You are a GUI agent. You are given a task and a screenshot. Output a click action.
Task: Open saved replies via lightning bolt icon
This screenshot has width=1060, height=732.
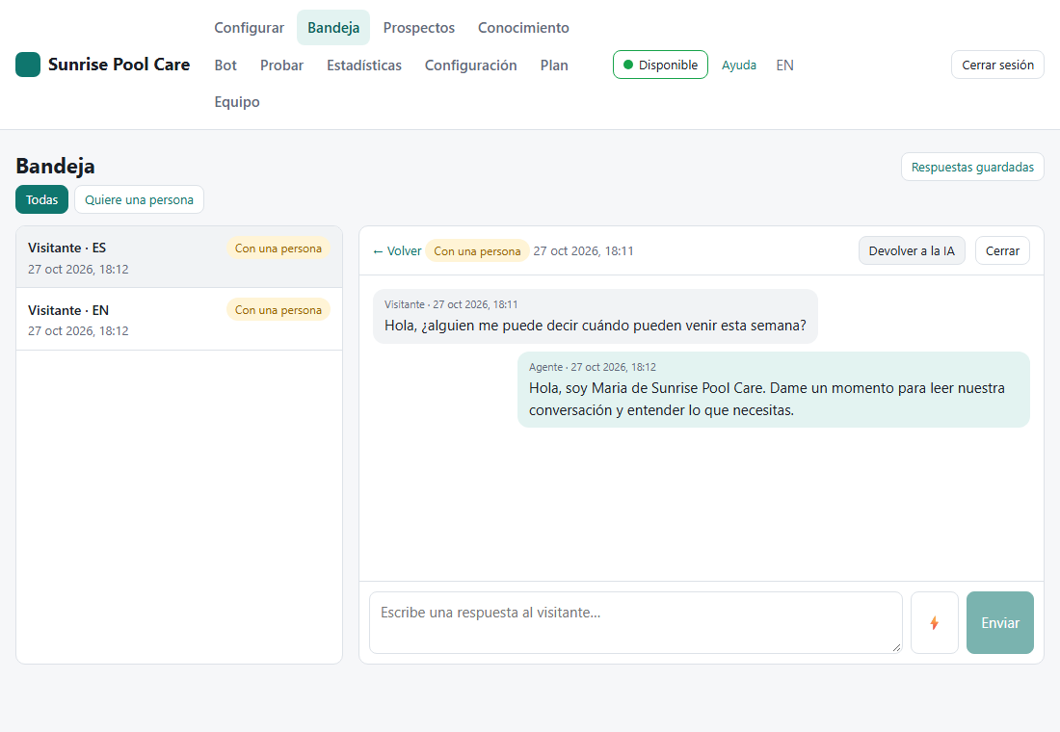point(935,622)
